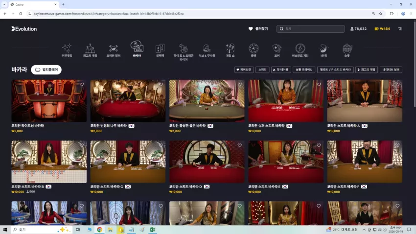The width and height of the screenshot is (416, 234).
Task: Favorite 코리안 스피드 바카라 A with its heart
Action: 397,85
